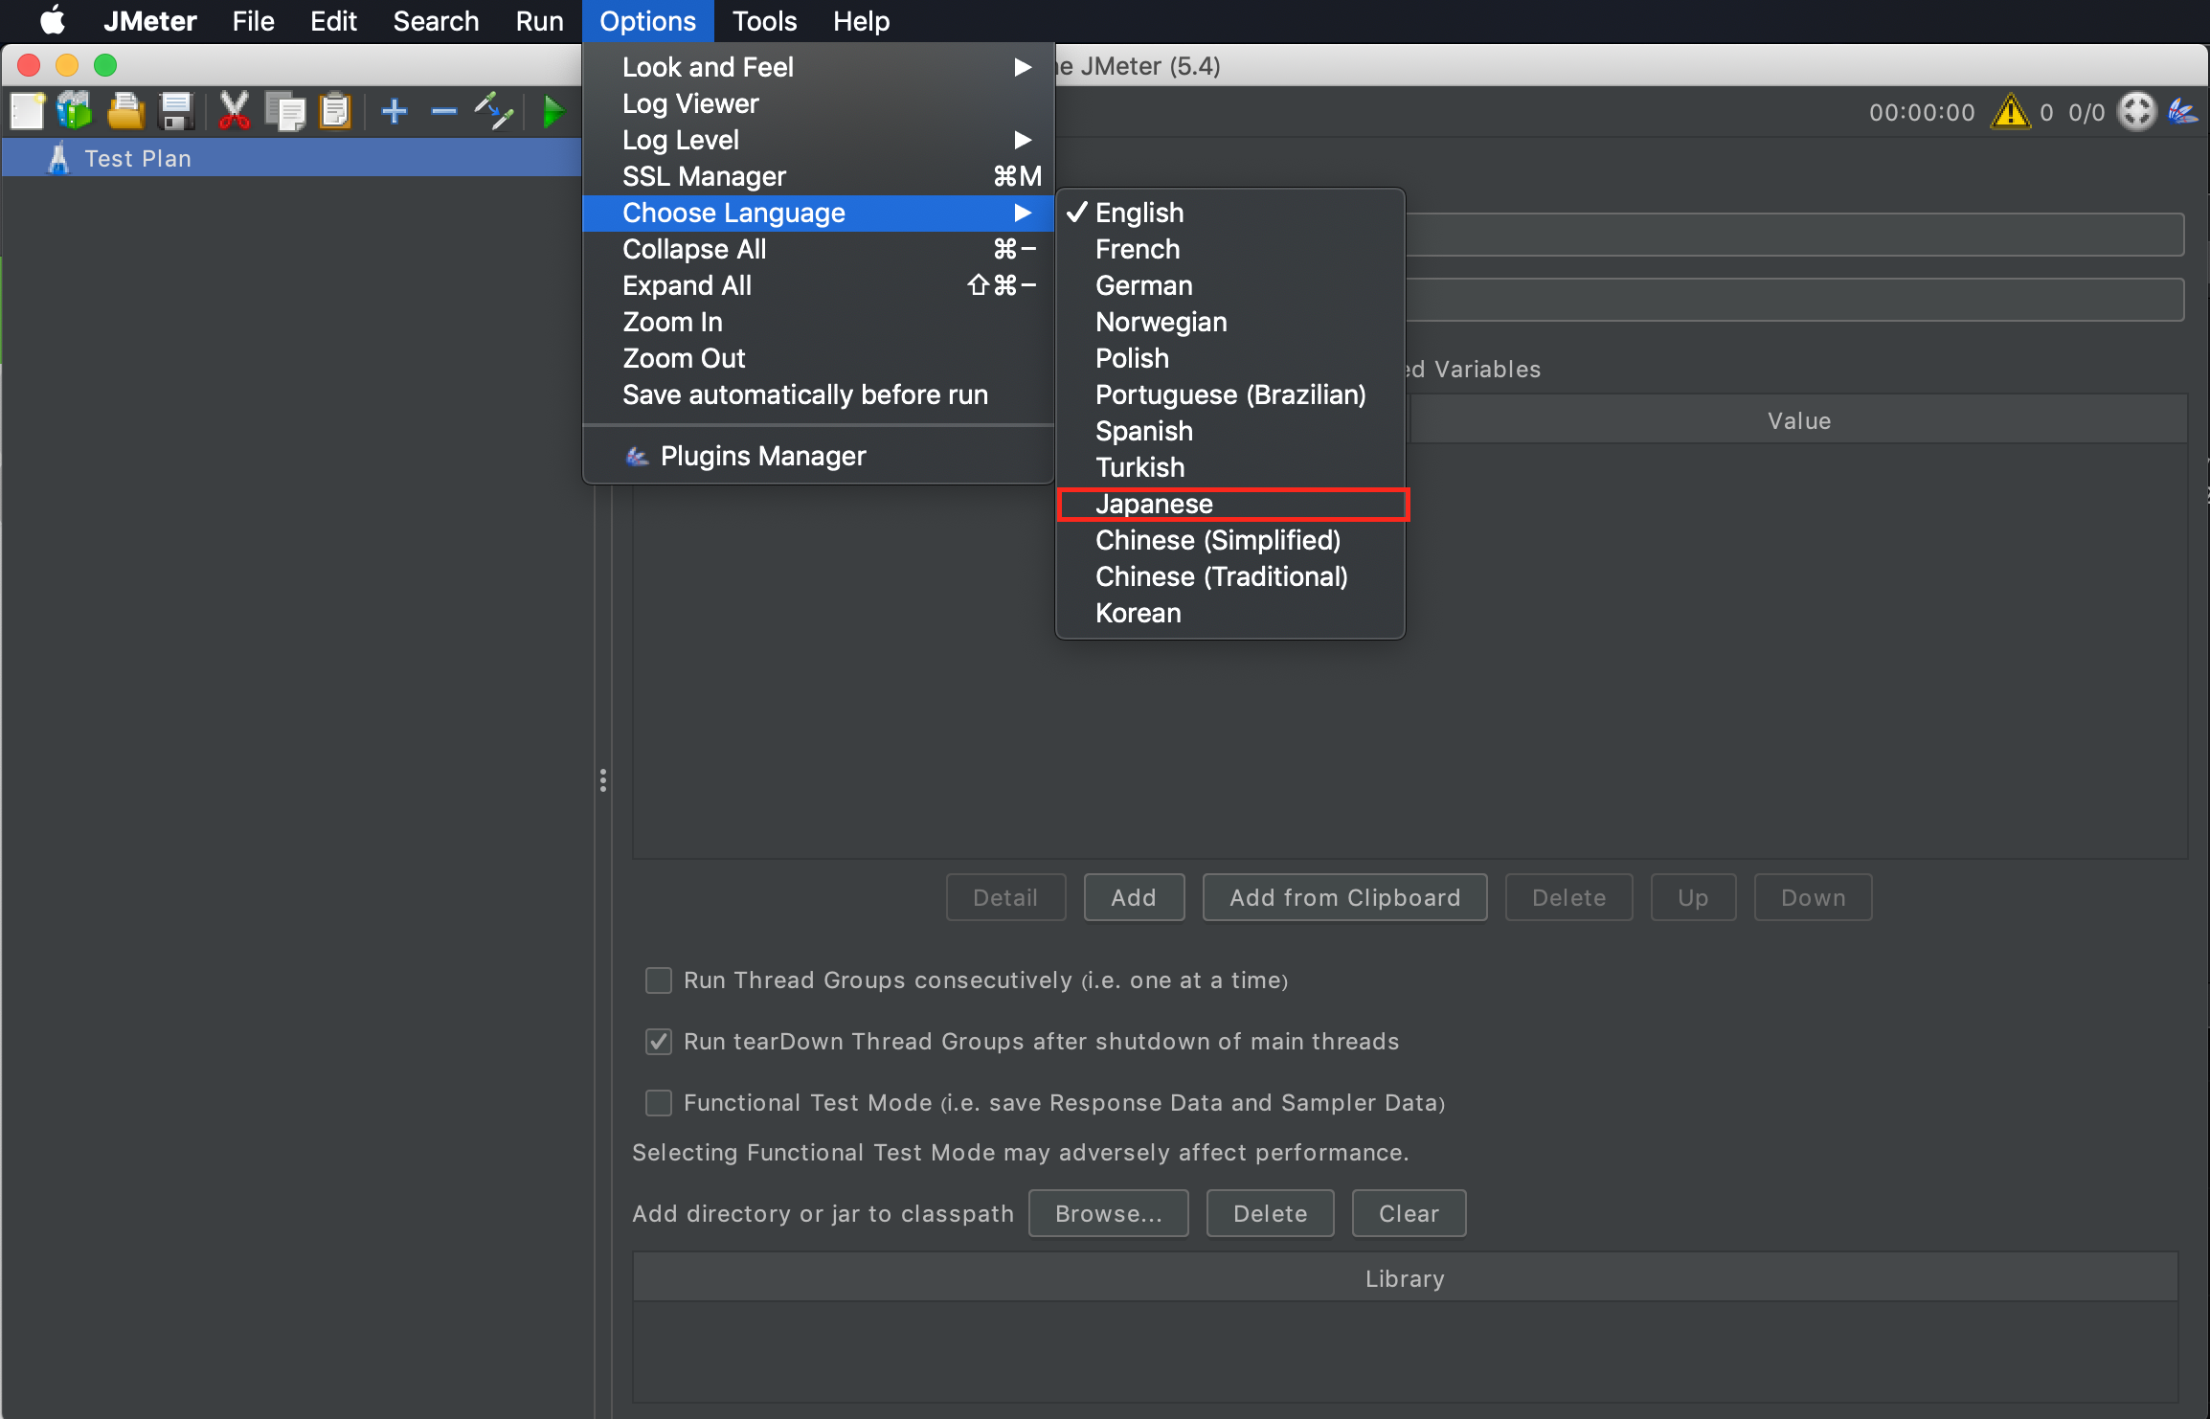Click the New test plan icon
This screenshot has height=1419, width=2210.
click(x=27, y=112)
